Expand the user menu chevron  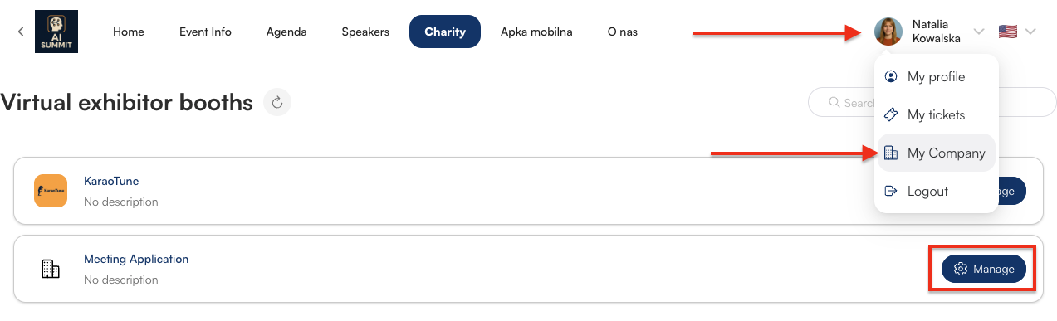point(979,32)
